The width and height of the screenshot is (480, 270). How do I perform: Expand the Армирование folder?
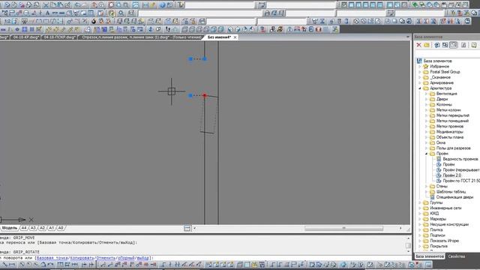420,83
